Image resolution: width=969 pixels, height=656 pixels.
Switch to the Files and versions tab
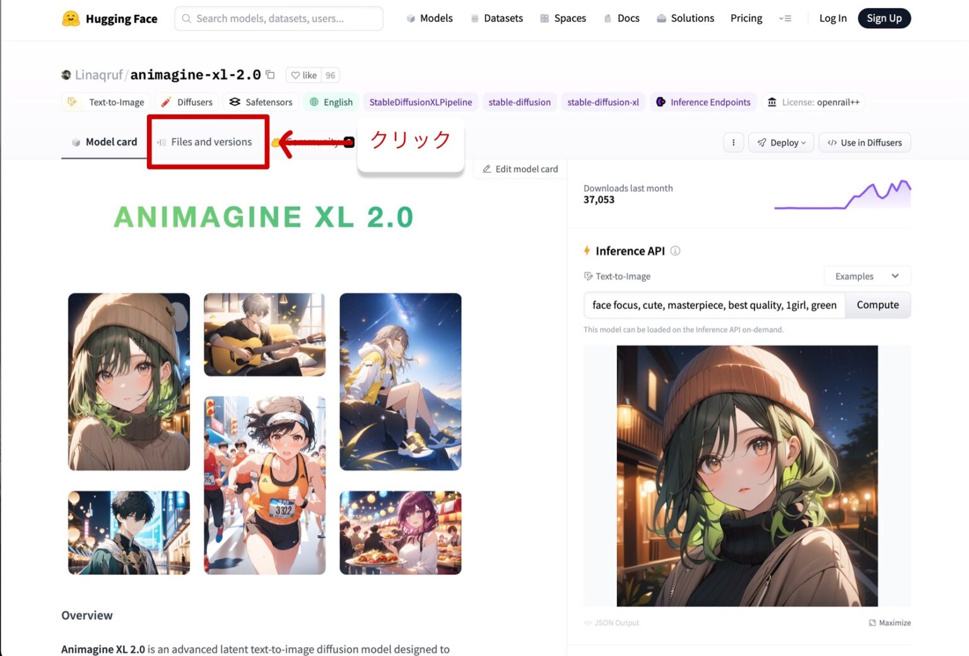click(211, 142)
